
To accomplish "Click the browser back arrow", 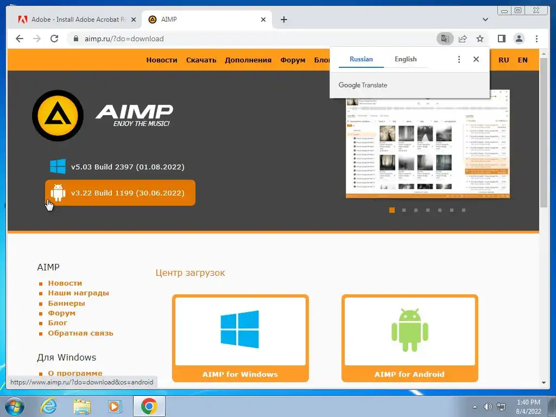I will click(x=20, y=39).
